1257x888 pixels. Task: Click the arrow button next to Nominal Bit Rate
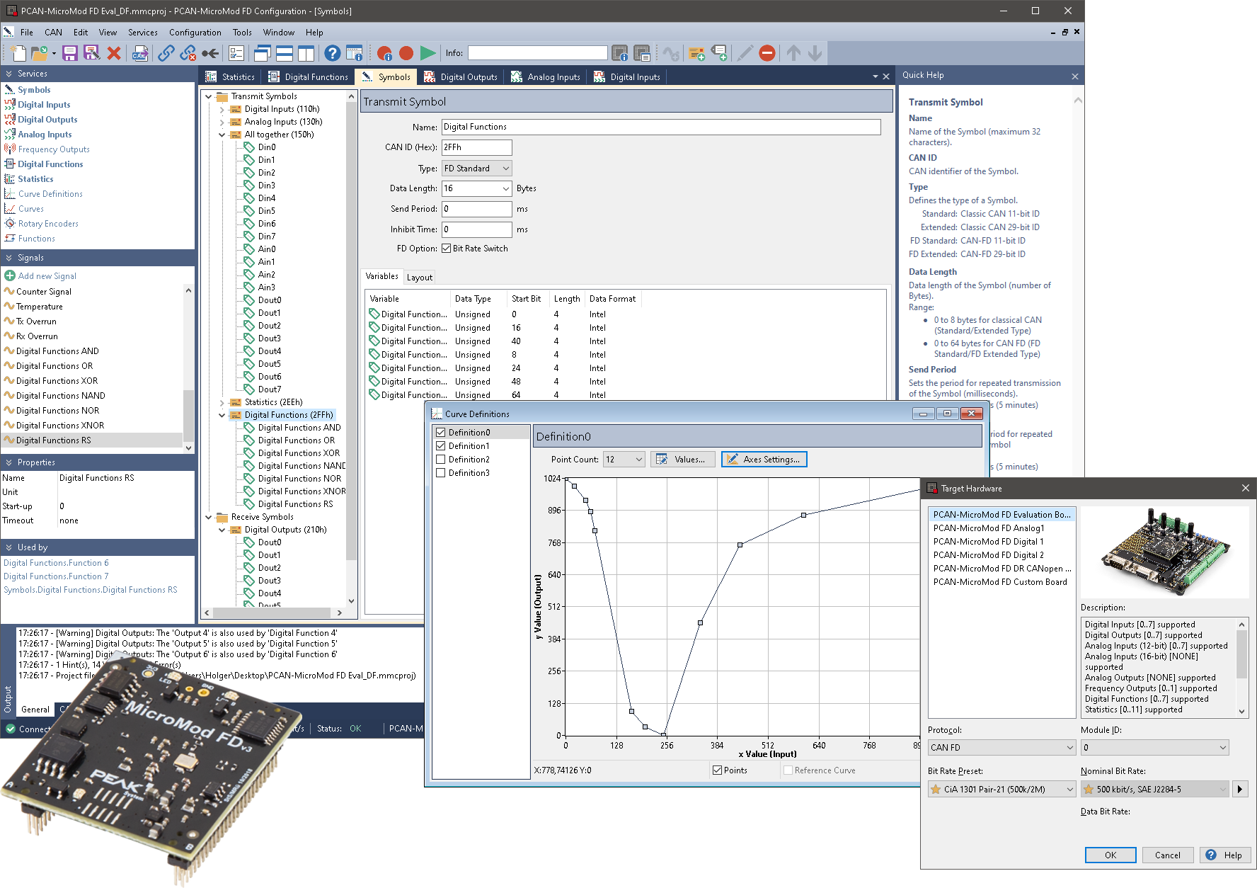[1240, 789]
